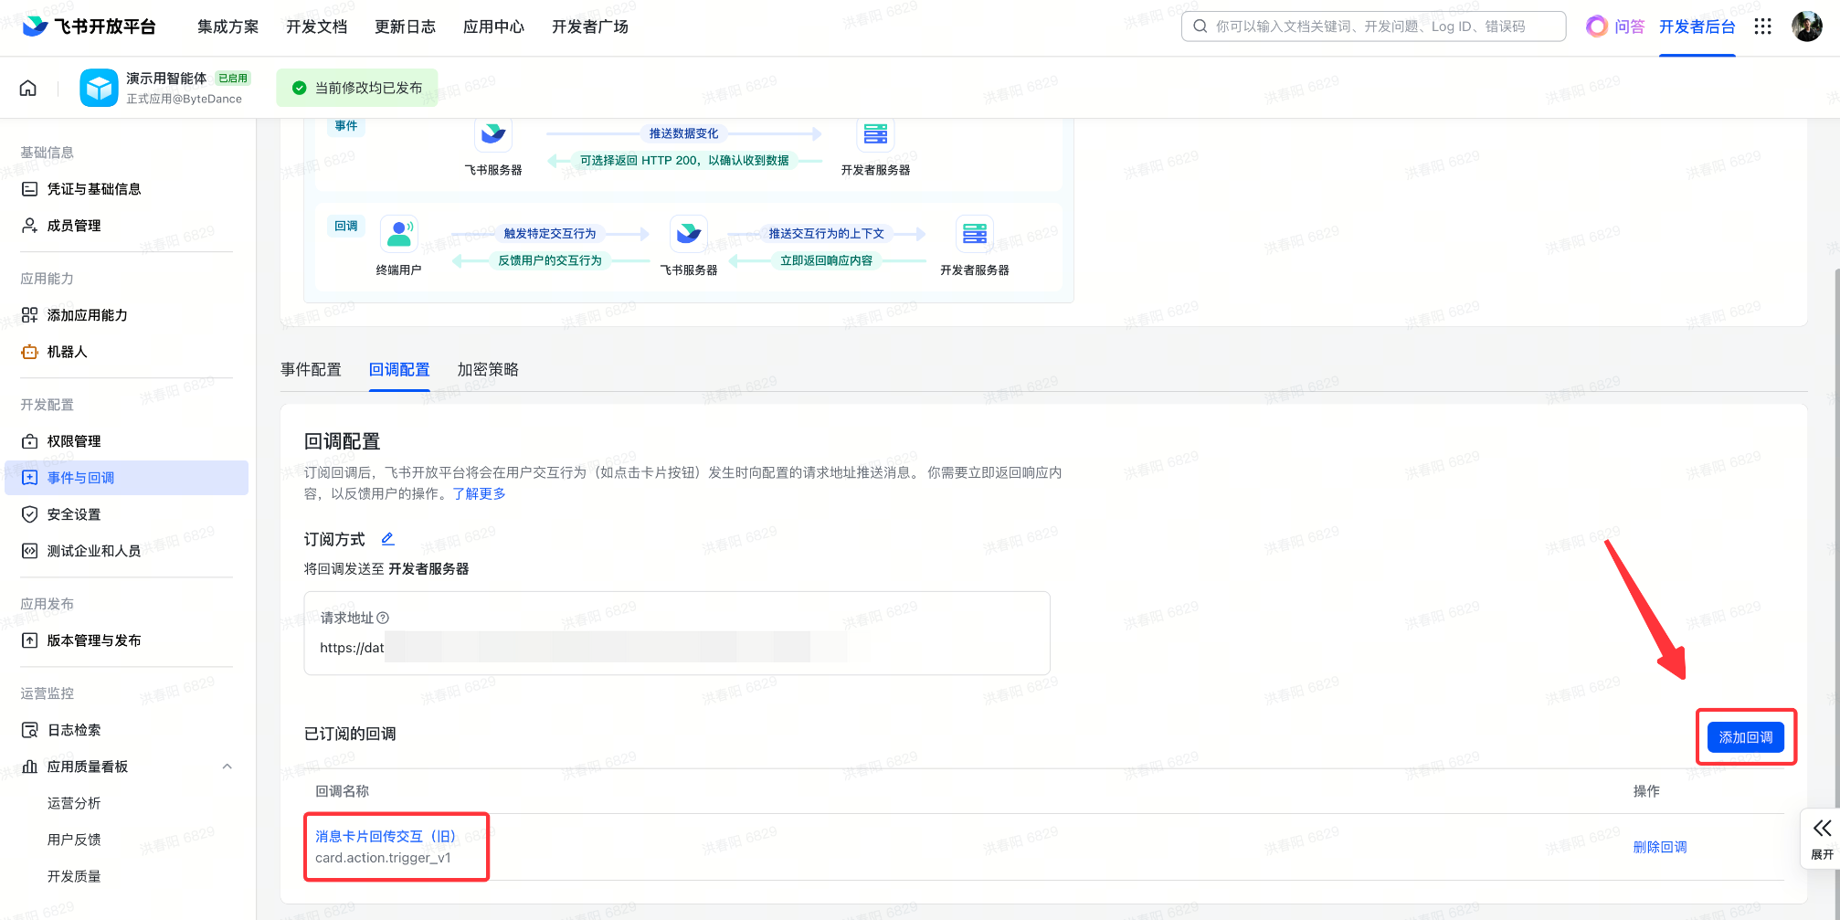Open the app launcher grid icon
Viewport: 1840px width, 920px height.
1763,26
